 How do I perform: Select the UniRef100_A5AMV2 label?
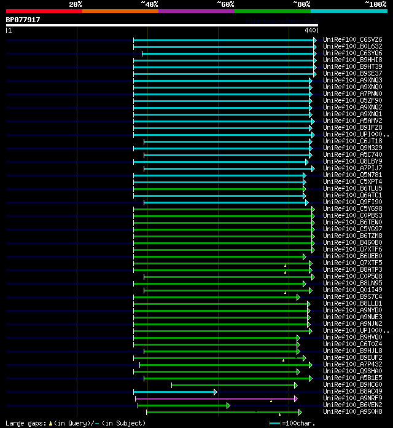pyautogui.click(x=352, y=121)
